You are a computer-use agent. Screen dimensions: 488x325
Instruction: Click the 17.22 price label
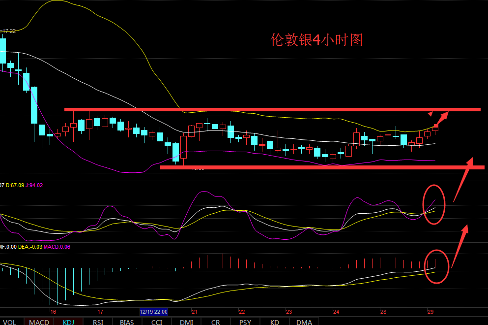tap(9, 31)
